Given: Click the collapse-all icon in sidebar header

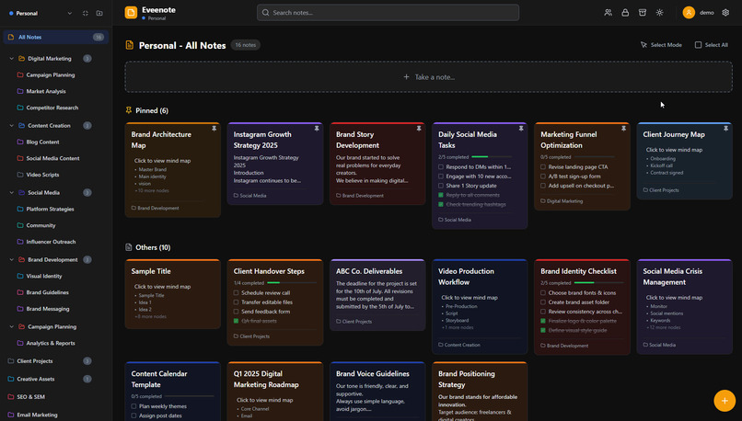Looking at the screenshot, I should (86, 13).
